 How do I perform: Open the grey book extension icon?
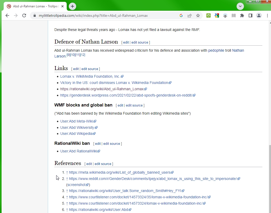[x=234, y=15]
